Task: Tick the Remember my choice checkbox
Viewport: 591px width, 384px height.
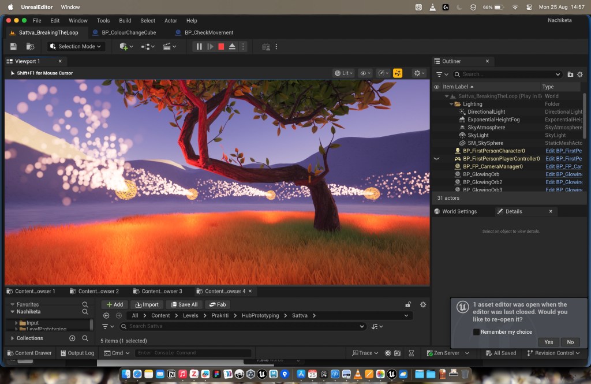Action: (x=477, y=332)
